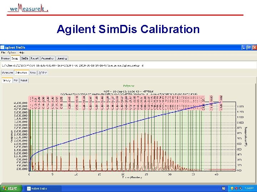Screen dimensions: 257x192
Task: Click the Agilent SimDis title bar icon
Action: coord(2,48)
